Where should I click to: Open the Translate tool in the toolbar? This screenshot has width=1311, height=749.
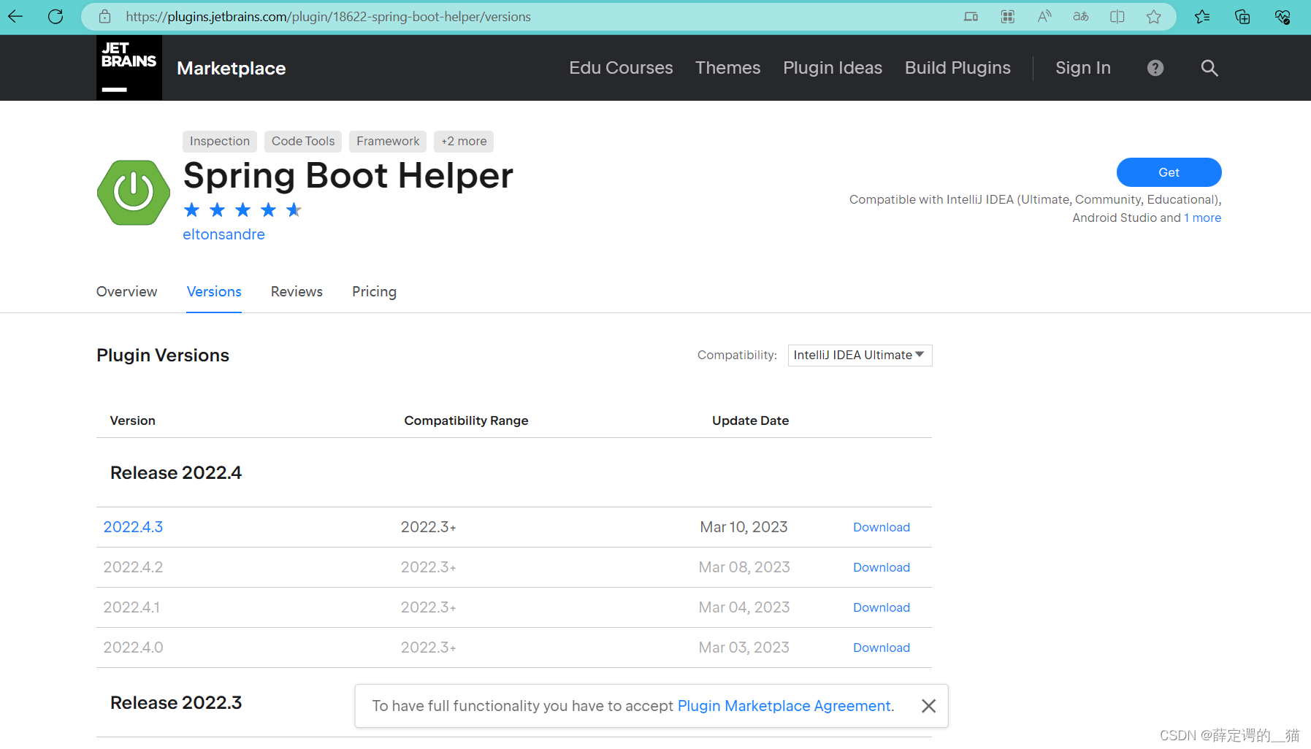pyautogui.click(x=1081, y=16)
